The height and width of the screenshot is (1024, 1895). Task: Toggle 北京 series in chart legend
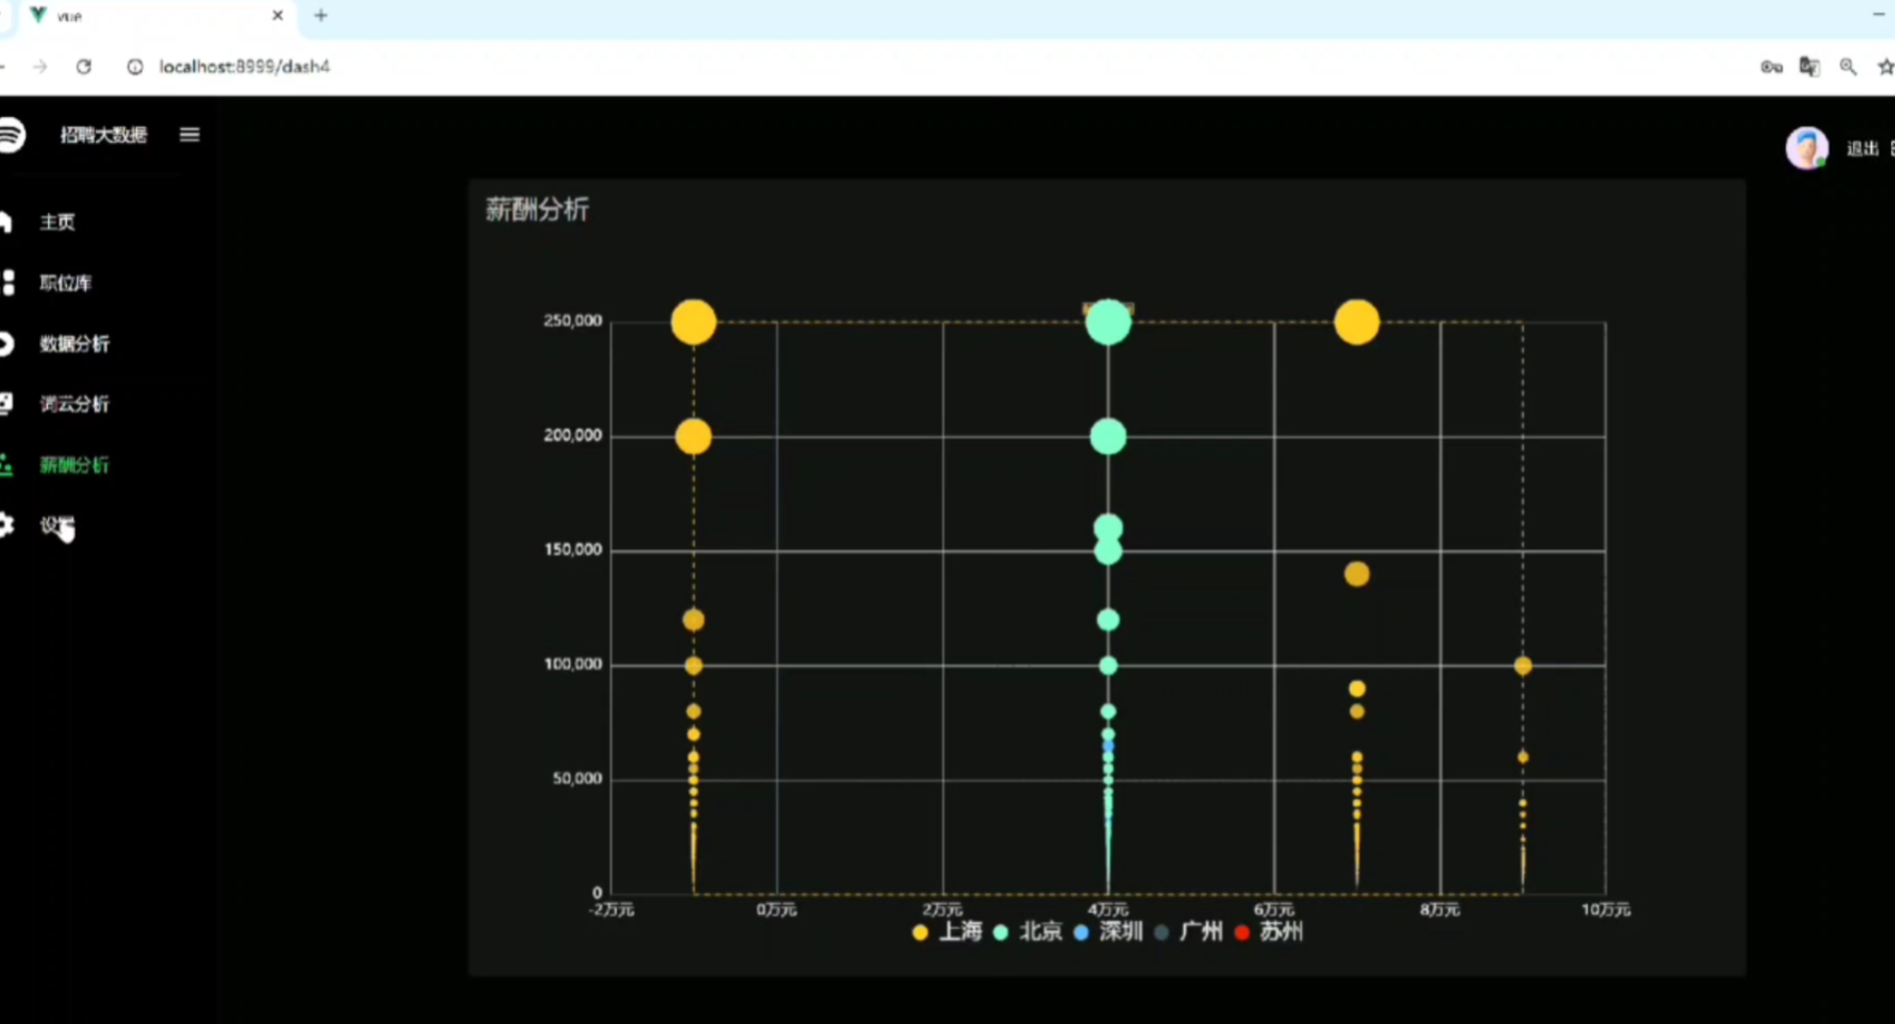(1028, 932)
